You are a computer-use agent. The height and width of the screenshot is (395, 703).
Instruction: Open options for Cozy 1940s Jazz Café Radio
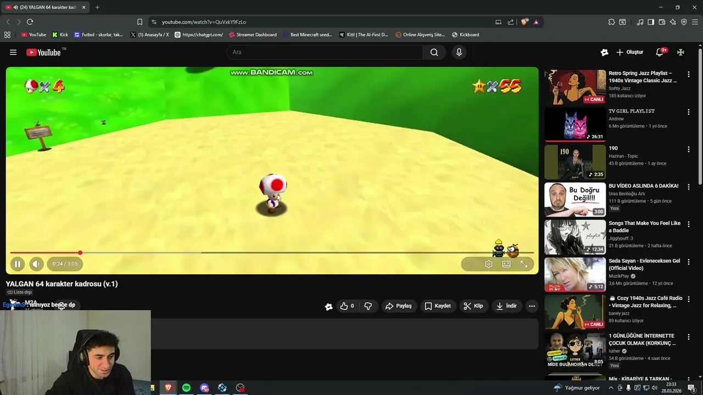pyautogui.click(x=688, y=299)
